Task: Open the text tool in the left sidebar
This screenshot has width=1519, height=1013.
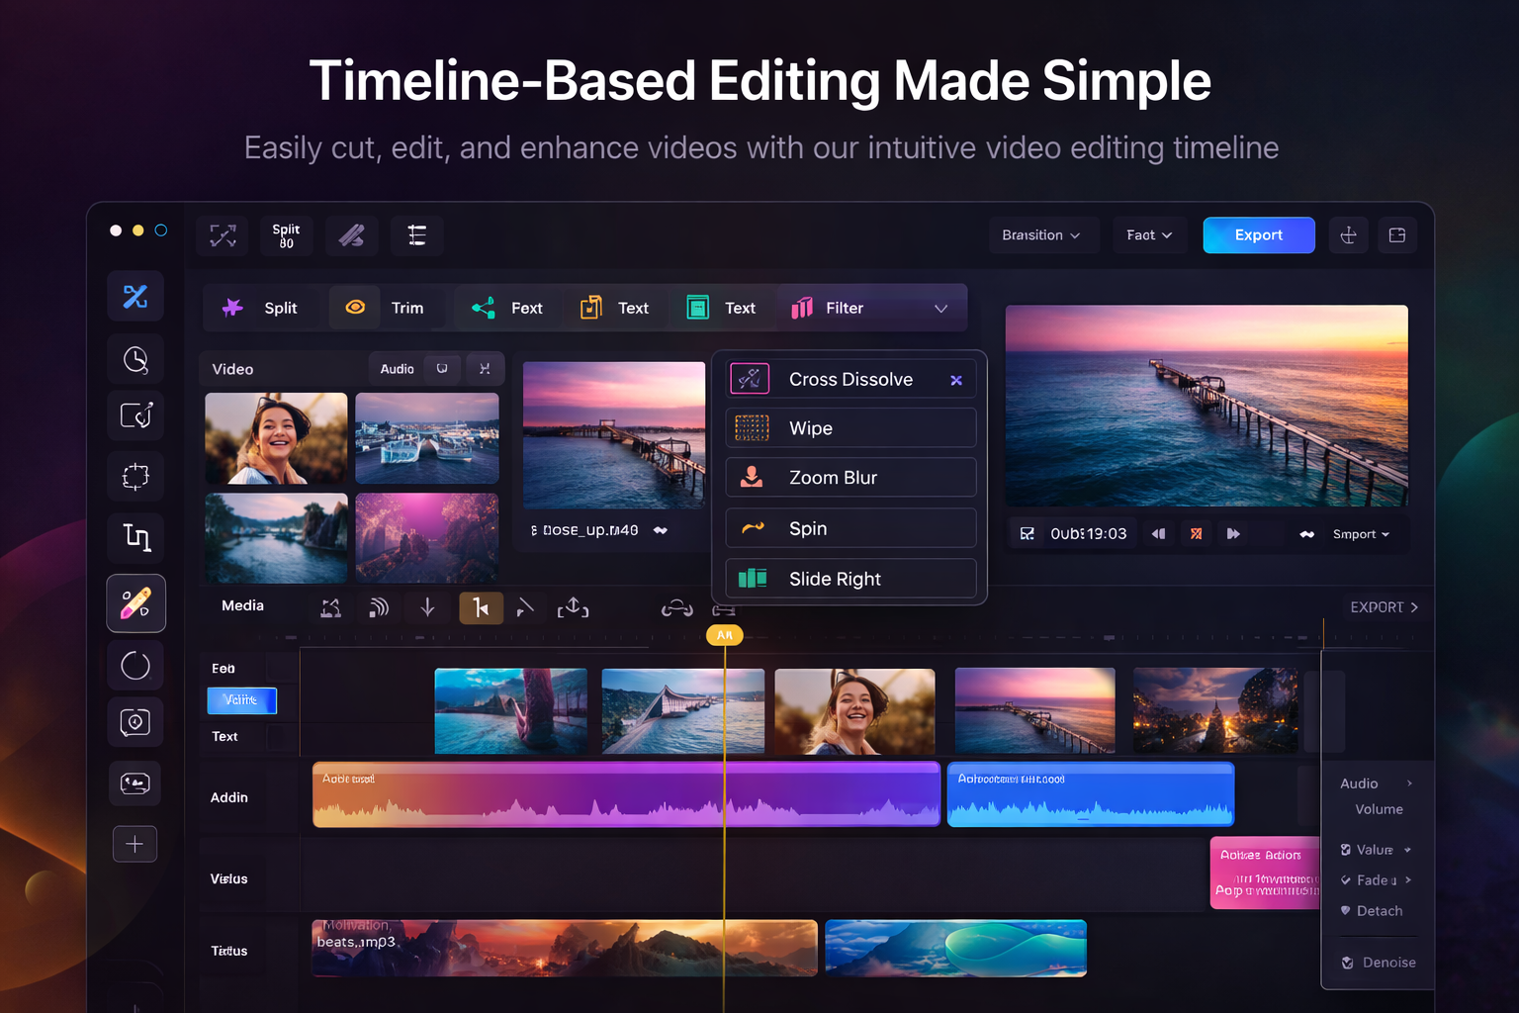Action: tap(135, 537)
